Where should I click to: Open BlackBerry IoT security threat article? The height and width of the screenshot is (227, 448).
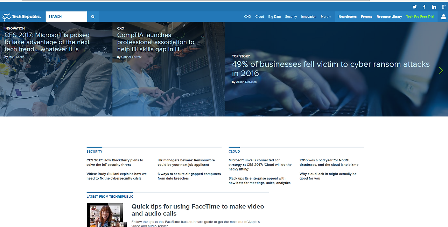point(115,162)
